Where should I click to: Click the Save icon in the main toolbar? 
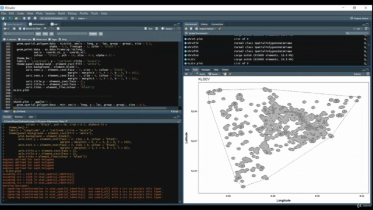(24, 18)
